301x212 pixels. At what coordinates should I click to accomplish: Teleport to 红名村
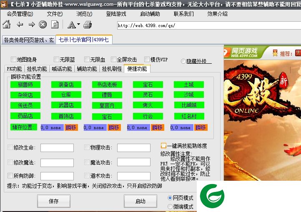(x=189, y=116)
